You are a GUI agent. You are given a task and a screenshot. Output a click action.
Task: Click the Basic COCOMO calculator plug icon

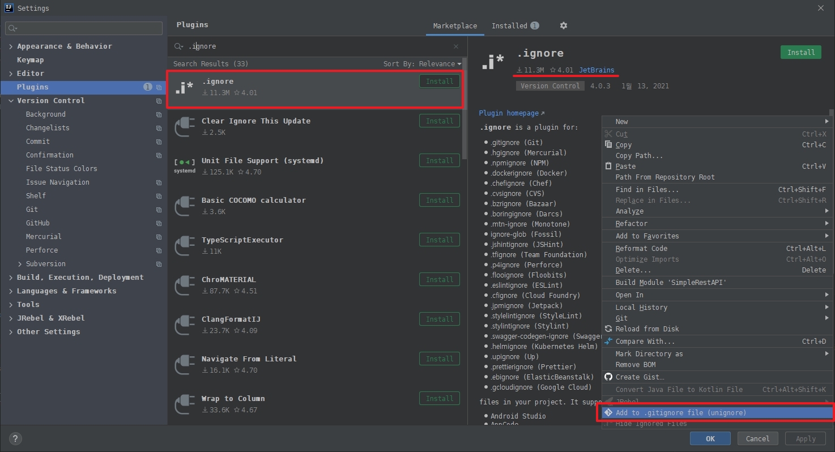pos(184,206)
